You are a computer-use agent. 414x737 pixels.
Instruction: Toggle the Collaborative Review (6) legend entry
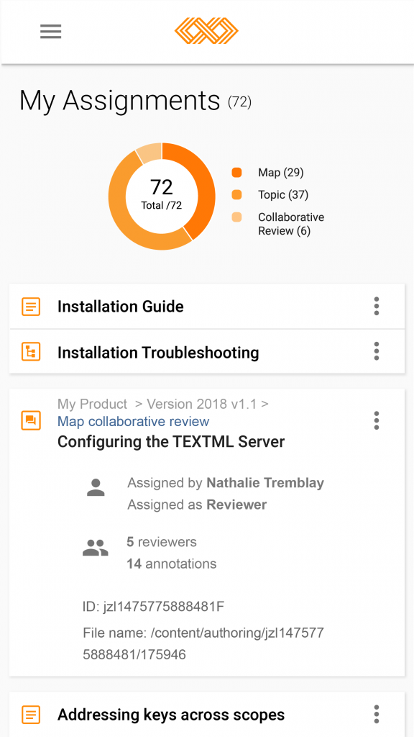(x=278, y=224)
